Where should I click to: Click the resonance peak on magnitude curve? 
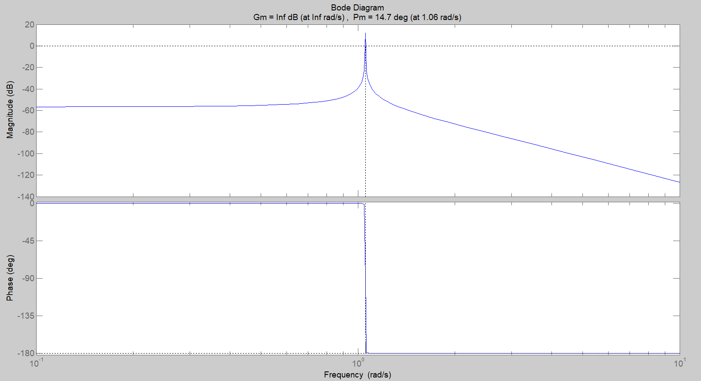tap(365, 34)
